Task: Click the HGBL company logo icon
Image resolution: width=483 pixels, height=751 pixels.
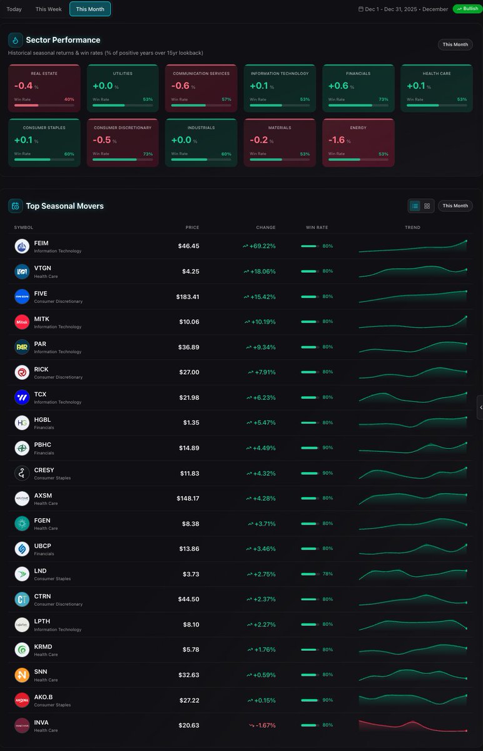Action: 22,423
